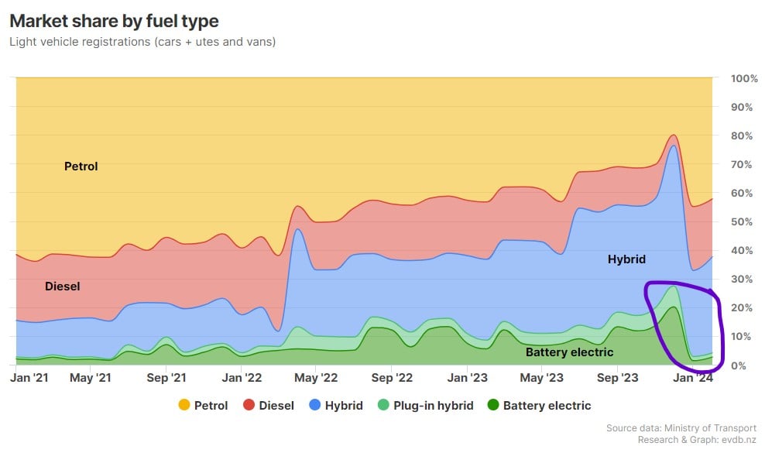Viewport: 765px width, 453px height.
Task: Click the Plug-in hybrid legend dot
Action: pyautogui.click(x=384, y=405)
